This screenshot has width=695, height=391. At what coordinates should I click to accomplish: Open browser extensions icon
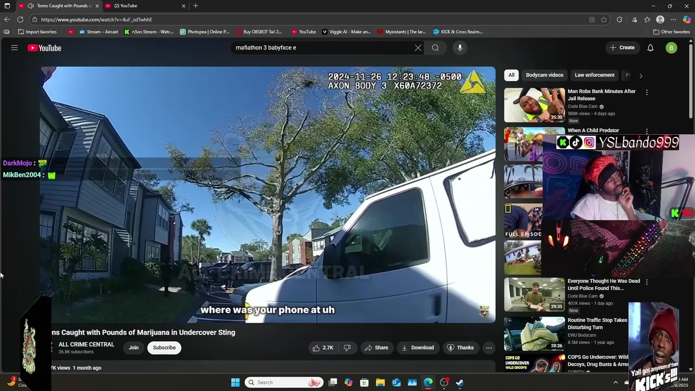620,20
